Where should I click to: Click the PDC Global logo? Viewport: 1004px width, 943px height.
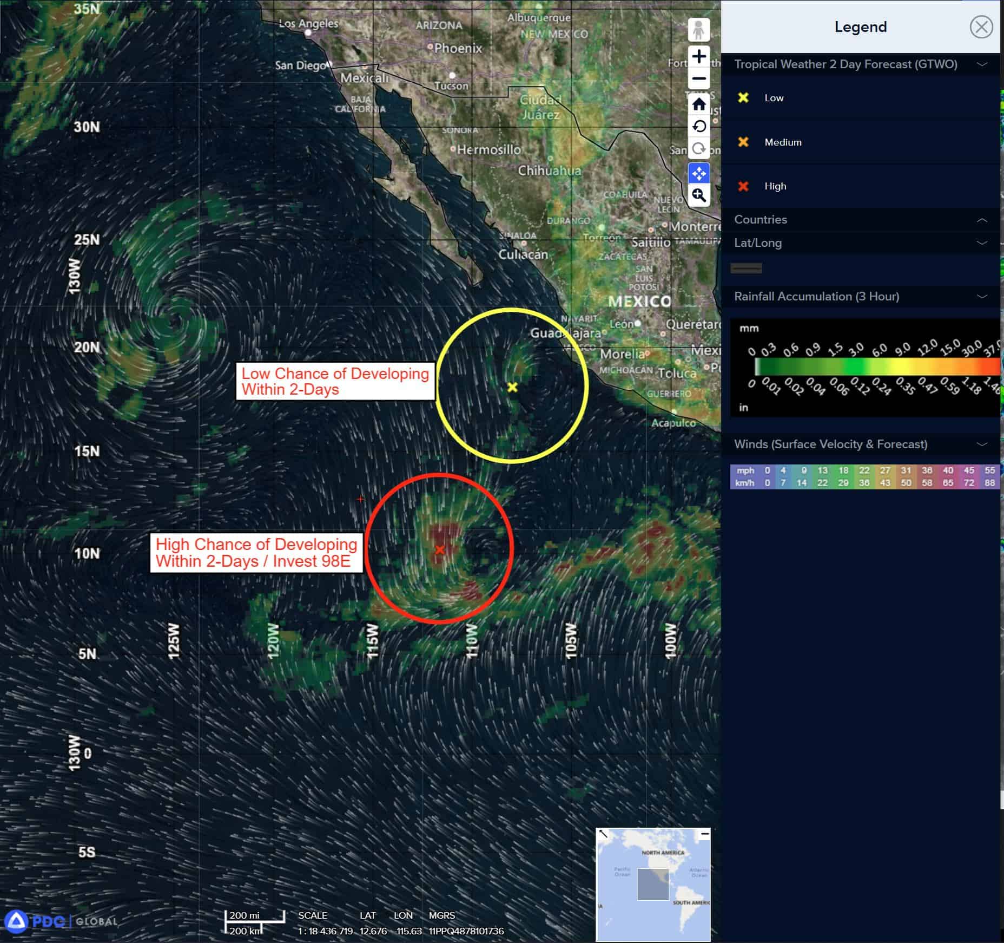60,921
